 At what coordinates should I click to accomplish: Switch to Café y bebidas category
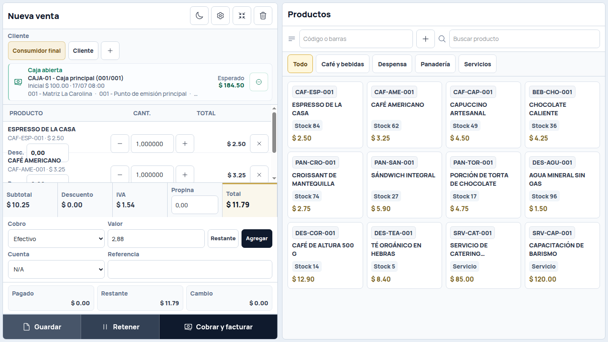click(343, 64)
